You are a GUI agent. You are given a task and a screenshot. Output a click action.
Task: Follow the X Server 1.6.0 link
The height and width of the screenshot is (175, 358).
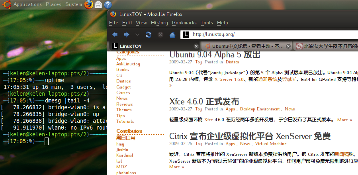point(229,79)
